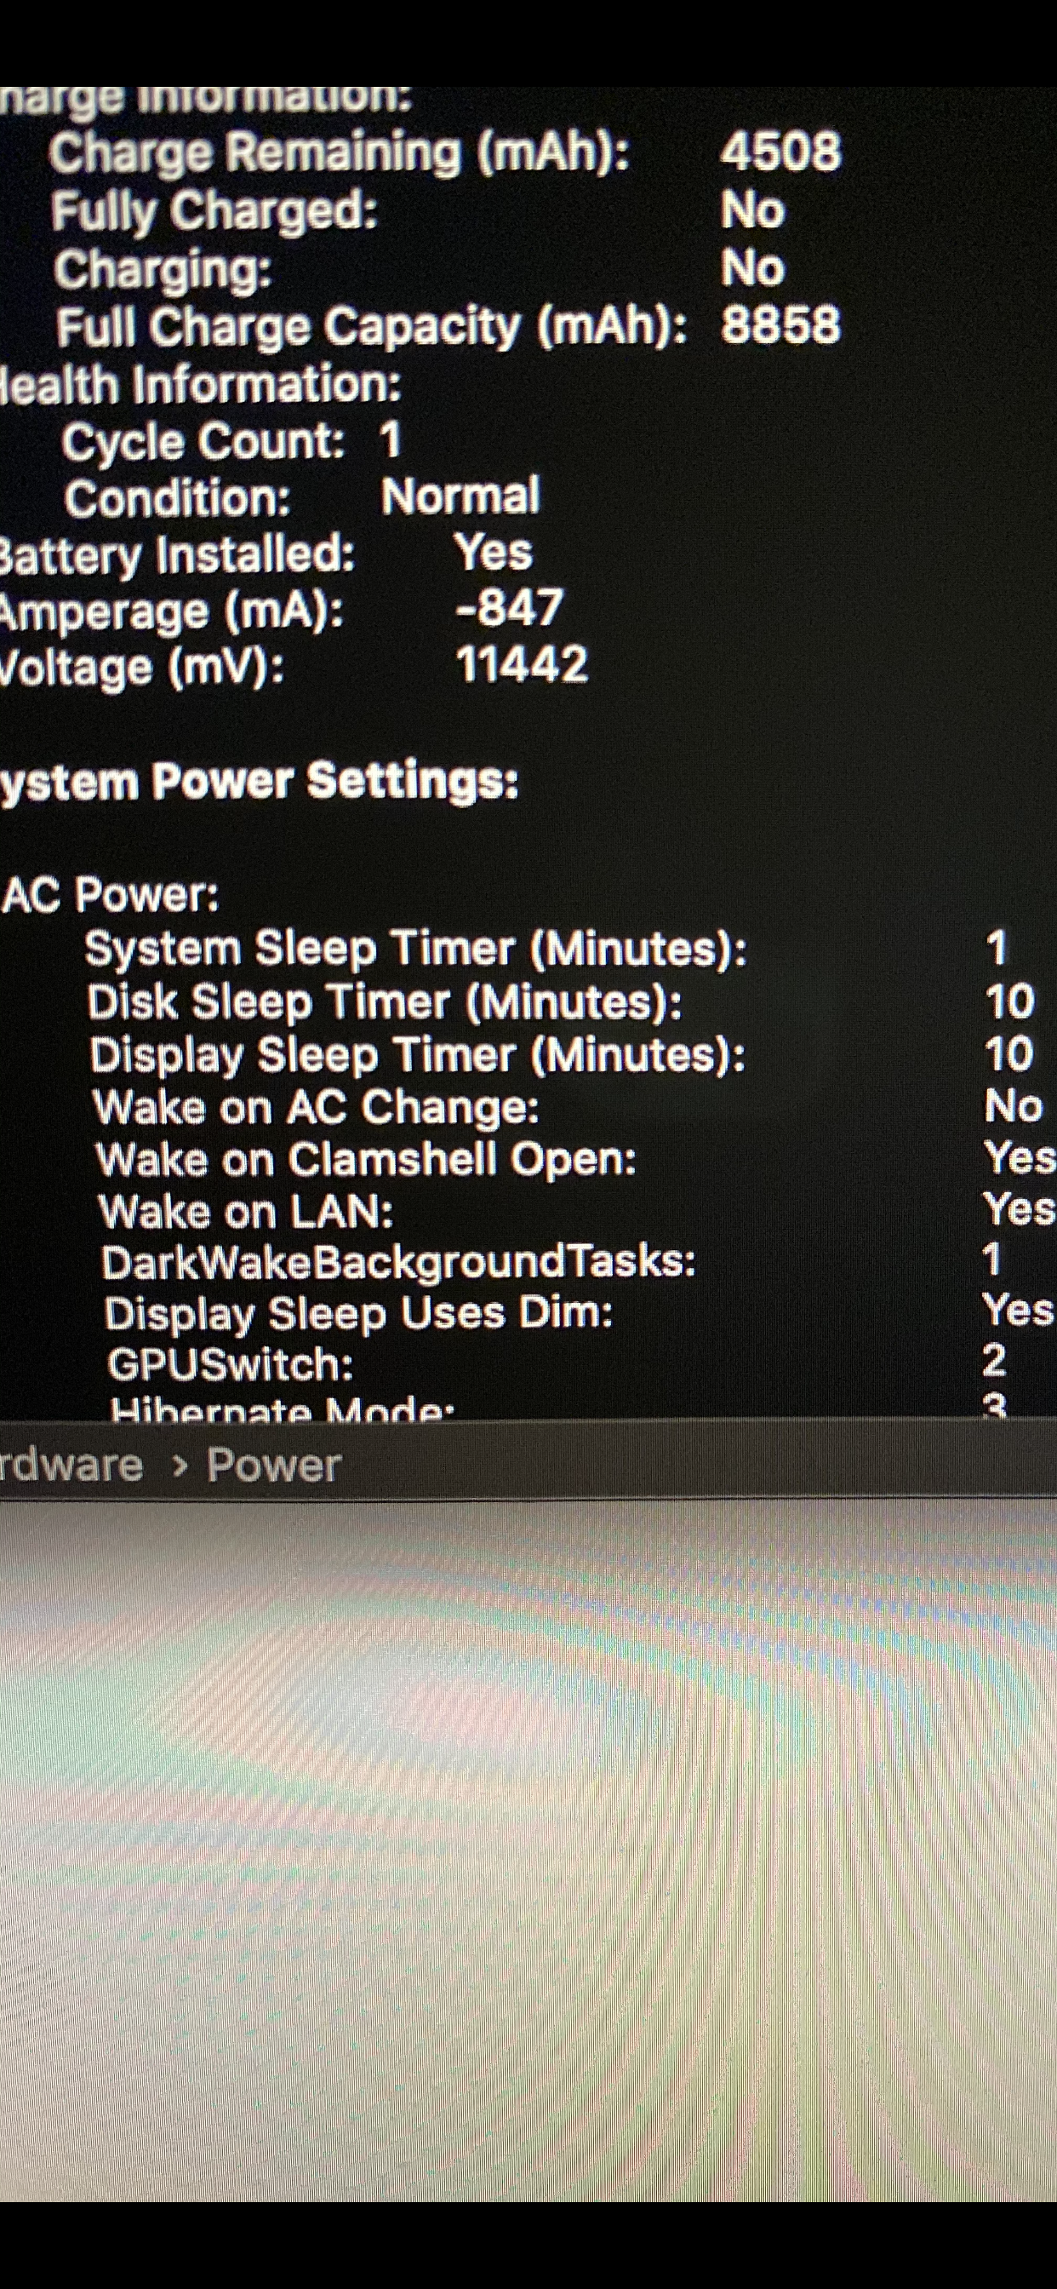
Task: Click the System Power Settings heading
Action: pyautogui.click(x=260, y=783)
